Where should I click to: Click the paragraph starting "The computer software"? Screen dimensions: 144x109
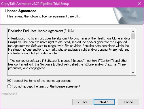[x=68, y=64]
